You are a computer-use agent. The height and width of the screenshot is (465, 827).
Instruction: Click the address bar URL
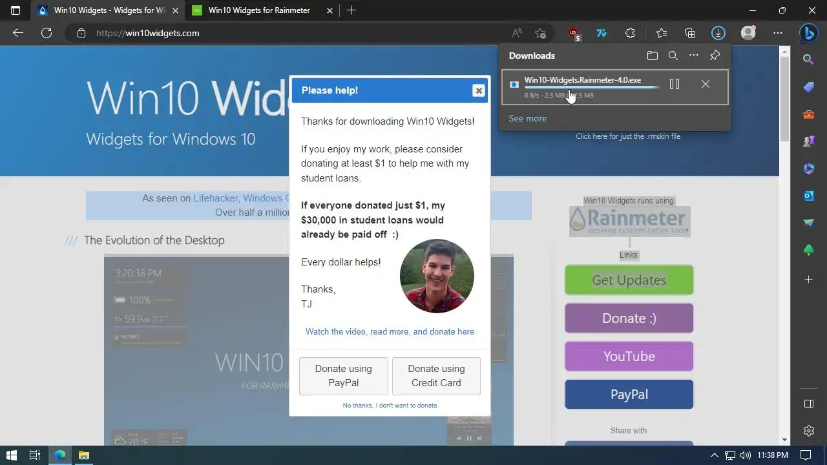148,33
